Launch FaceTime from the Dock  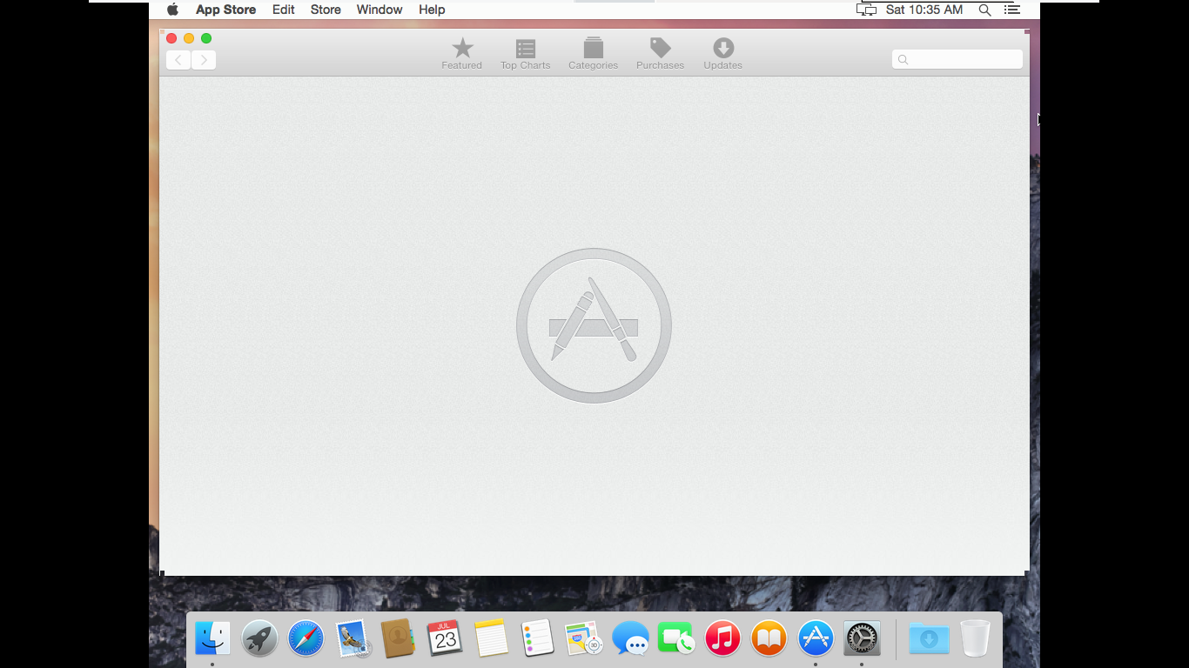click(x=676, y=638)
